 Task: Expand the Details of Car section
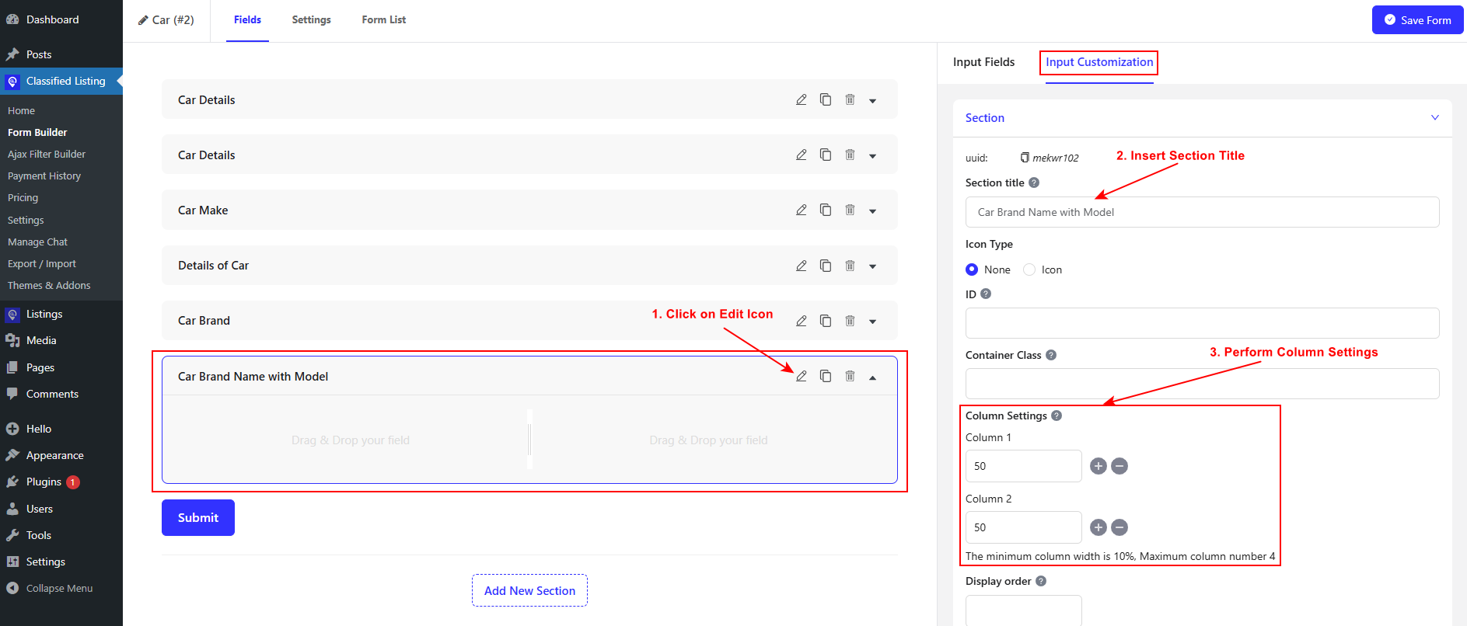pyautogui.click(x=873, y=266)
